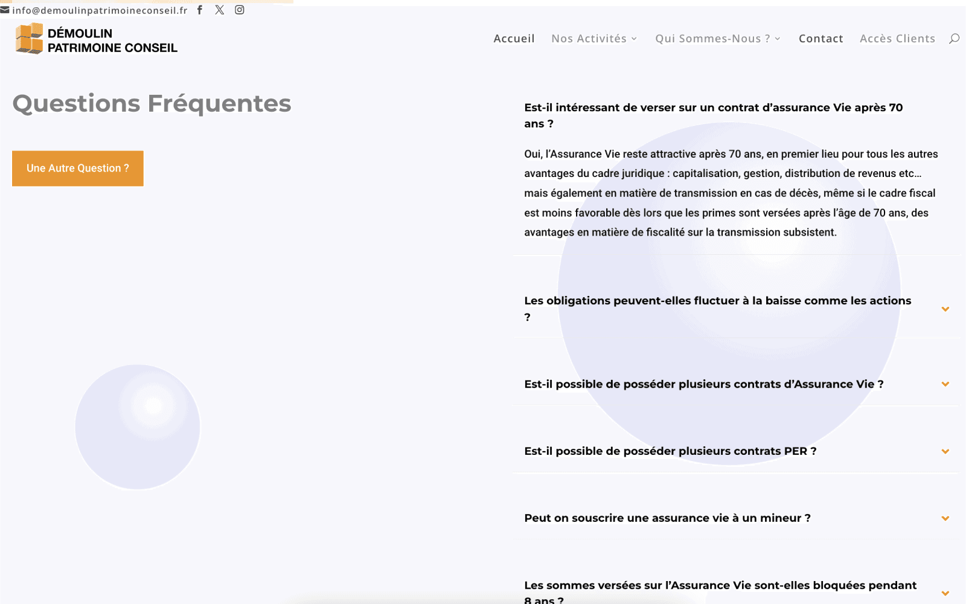Open the Facebook icon in top bar
Image resolution: width=966 pixels, height=604 pixels.
200,10
